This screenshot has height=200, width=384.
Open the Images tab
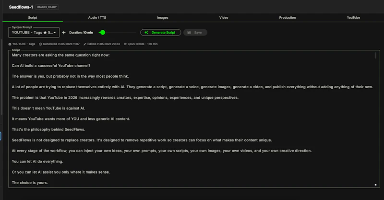click(x=163, y=18)
